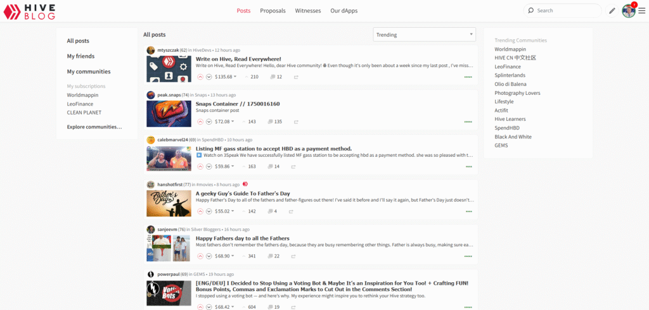The height and width of the screenshot is (310, 649).
Task: Open user avatar with notification badge
Action: point(629,10)
